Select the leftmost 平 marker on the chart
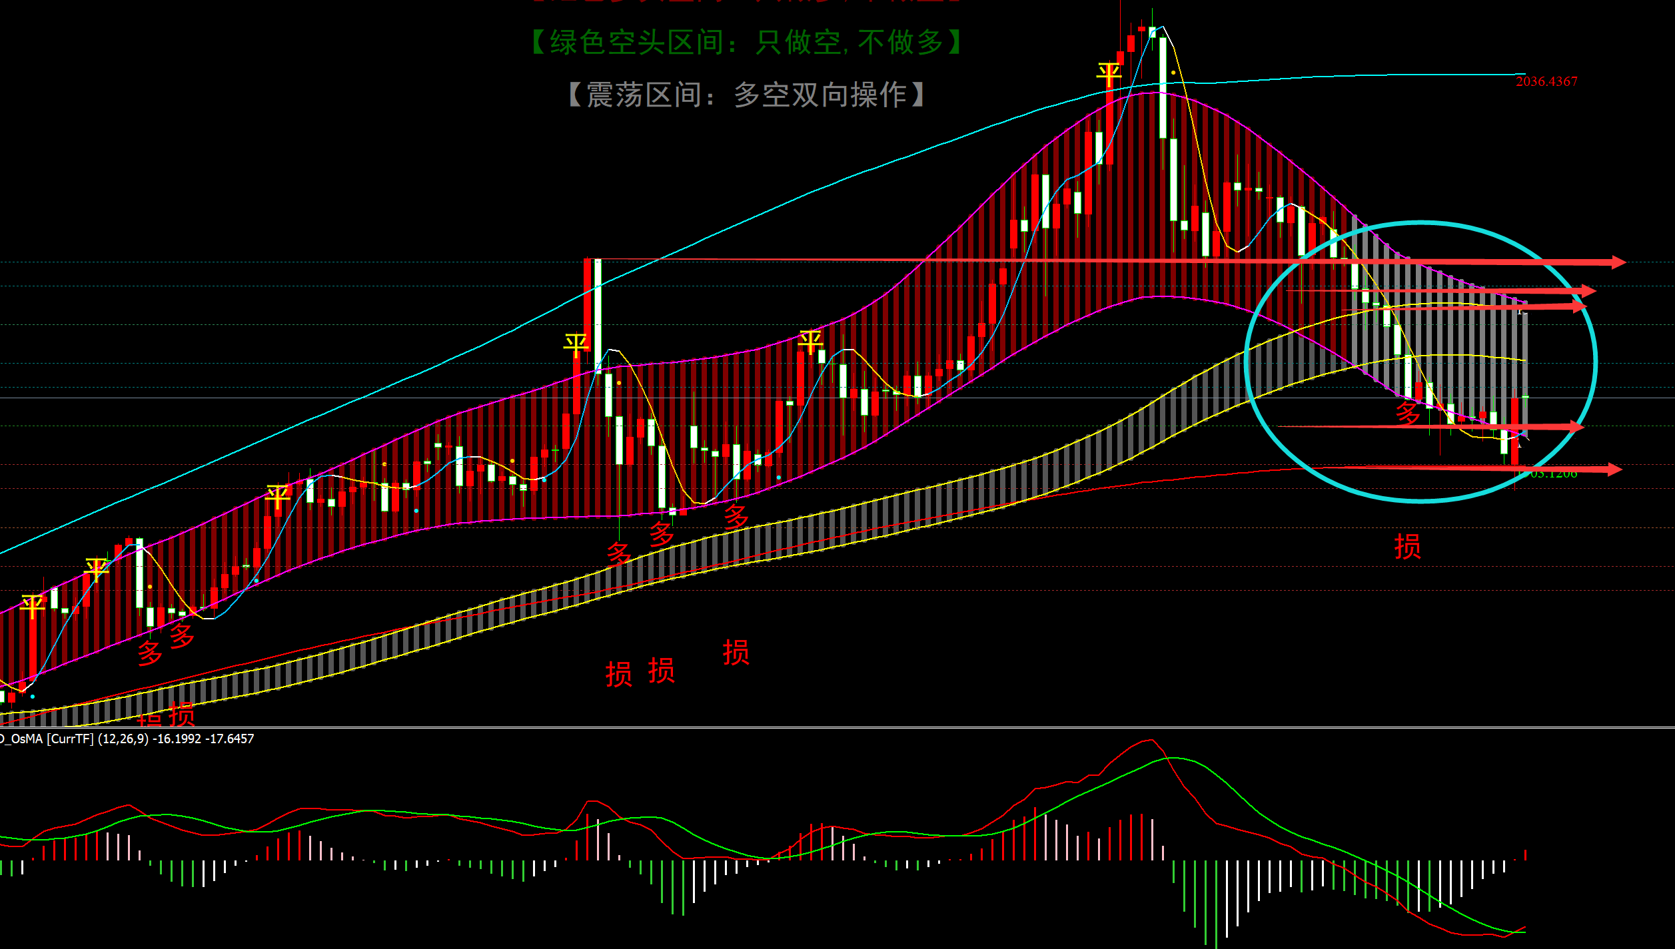This screenshot has width=1675, height=949. click(32, 606)
